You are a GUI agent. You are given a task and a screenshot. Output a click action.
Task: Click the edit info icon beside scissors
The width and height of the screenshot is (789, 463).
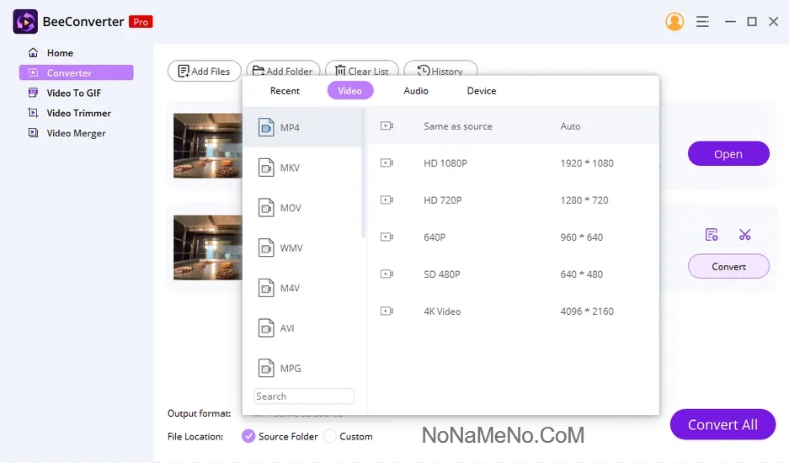pyautogui.click(x=712, y=235)
